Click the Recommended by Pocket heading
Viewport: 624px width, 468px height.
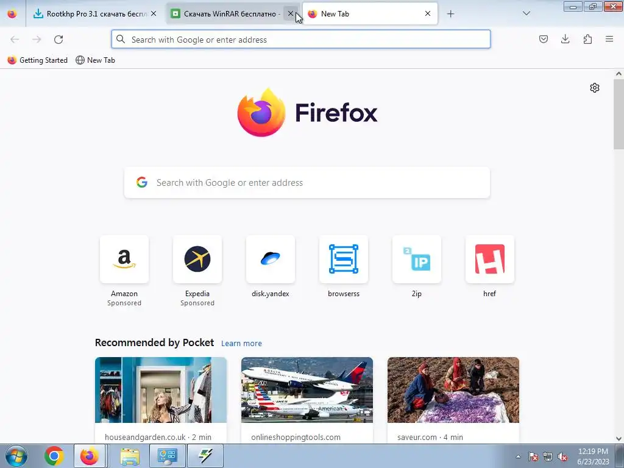click(154, 342)
